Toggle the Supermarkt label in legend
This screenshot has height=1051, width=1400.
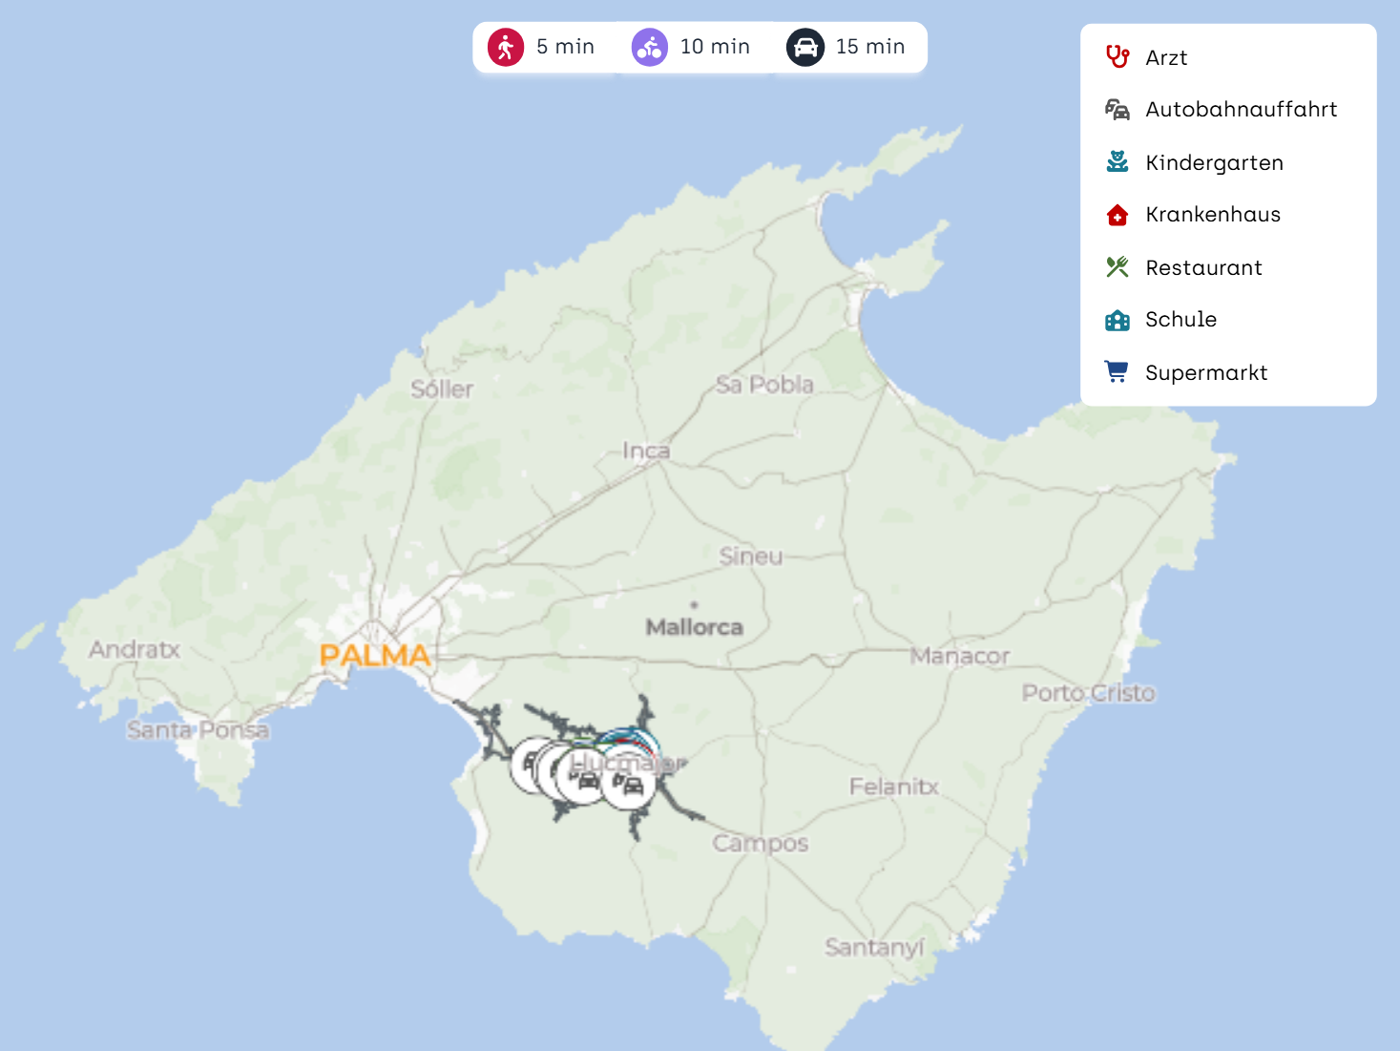1206,372
